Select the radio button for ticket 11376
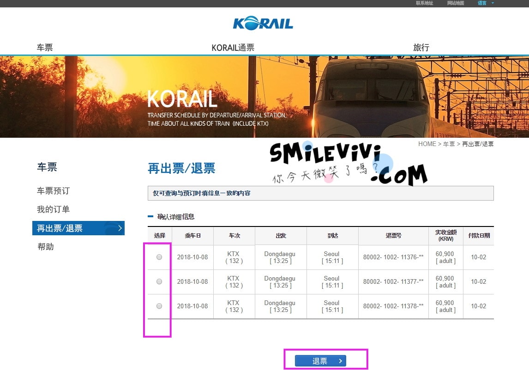Viewport: 529px width, 379px height. pos(159,257)
